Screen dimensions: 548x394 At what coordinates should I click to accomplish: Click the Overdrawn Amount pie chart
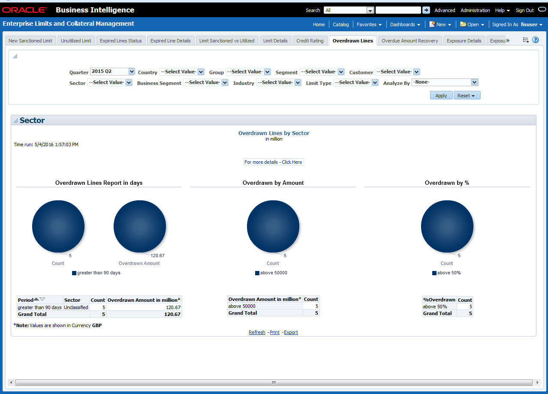coord(140,226)
